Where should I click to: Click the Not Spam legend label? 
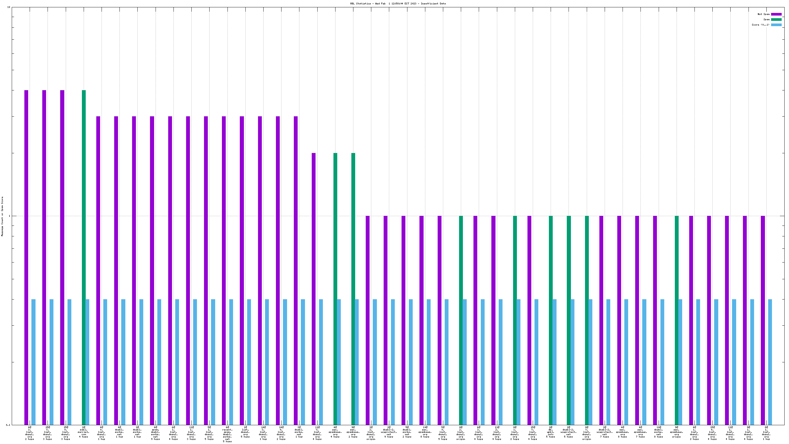(763, 14)
